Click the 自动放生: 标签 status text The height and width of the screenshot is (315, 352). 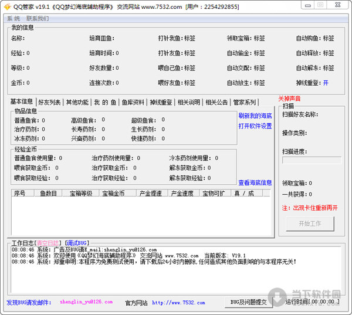[x=246, y=83]
